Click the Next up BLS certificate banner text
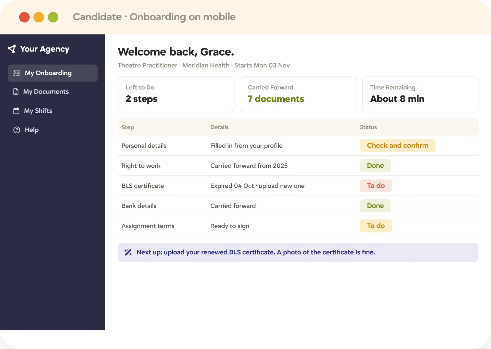 pos(256,252)
